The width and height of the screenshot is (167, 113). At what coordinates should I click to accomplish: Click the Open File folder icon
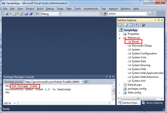pyautogui.click(x=21, y=14)
